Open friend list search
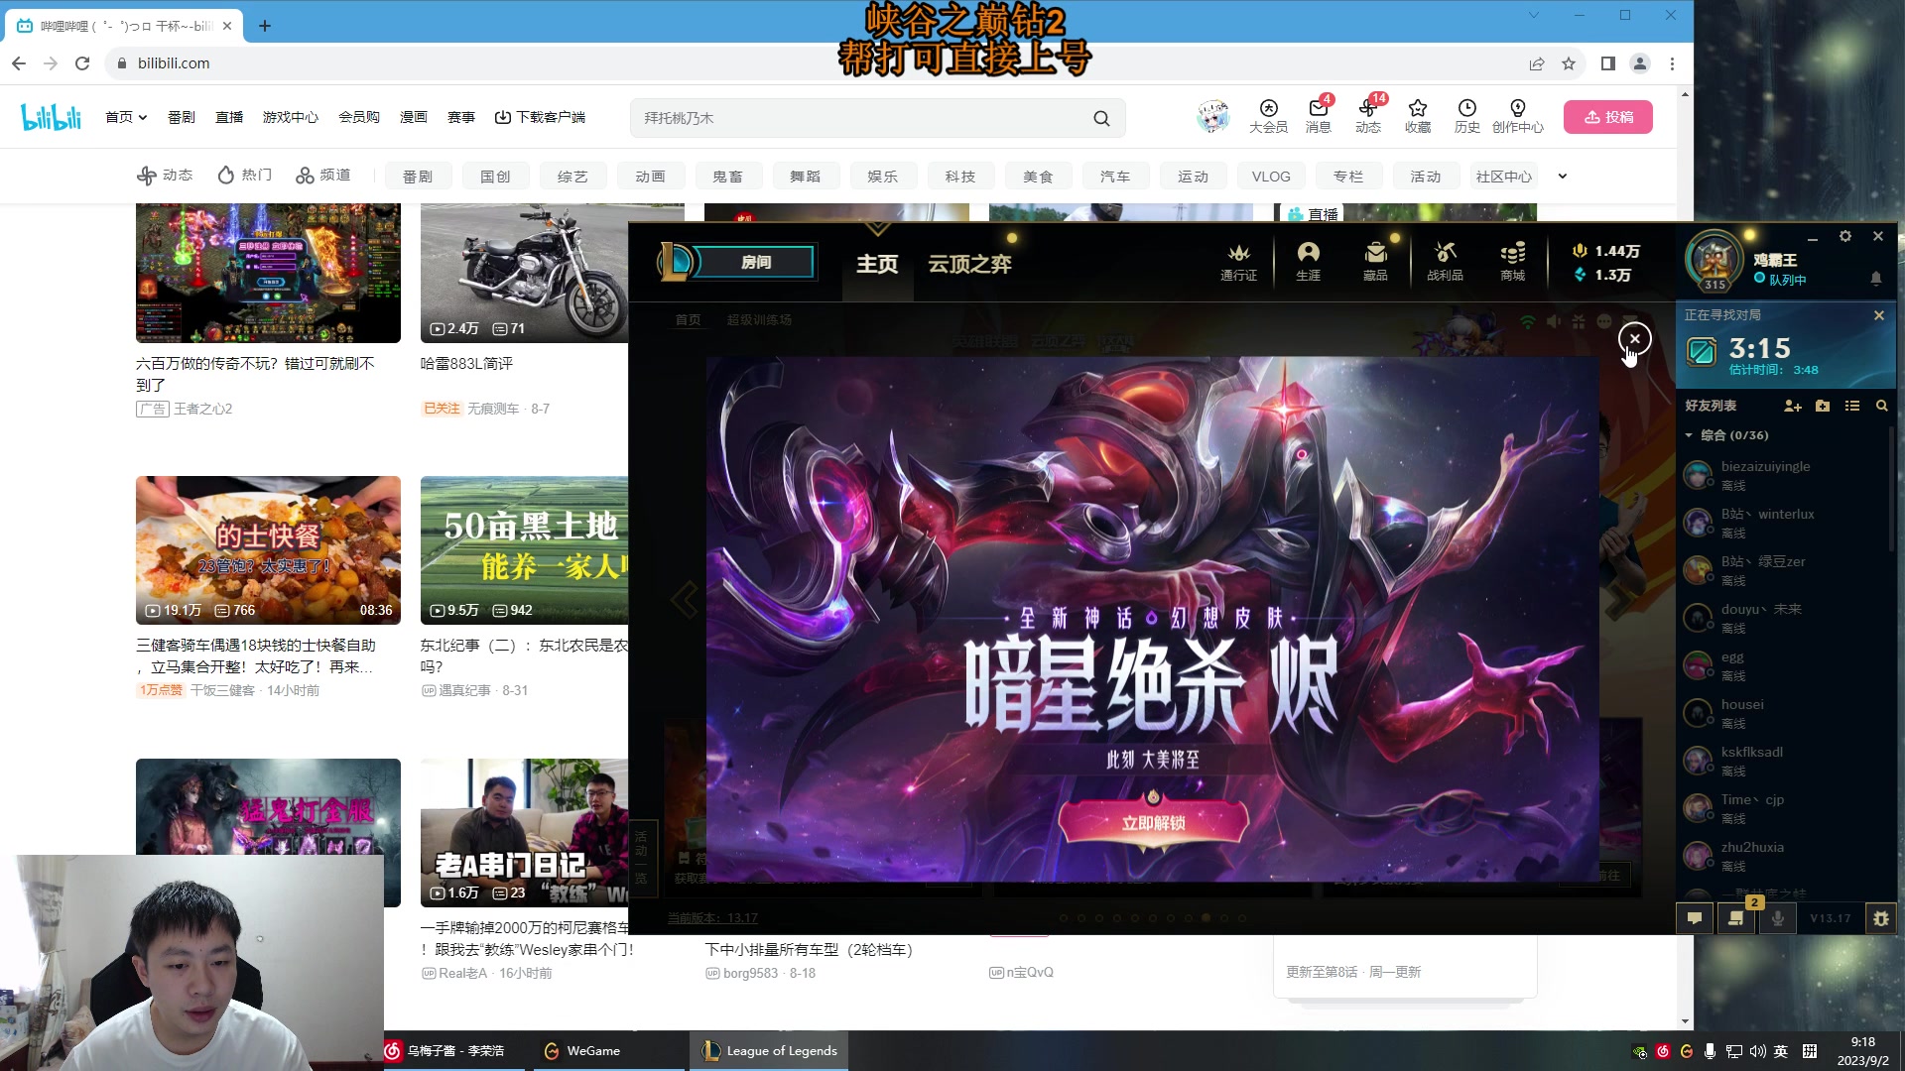Screen dimensions: 1905x1071 (1882, 407)
